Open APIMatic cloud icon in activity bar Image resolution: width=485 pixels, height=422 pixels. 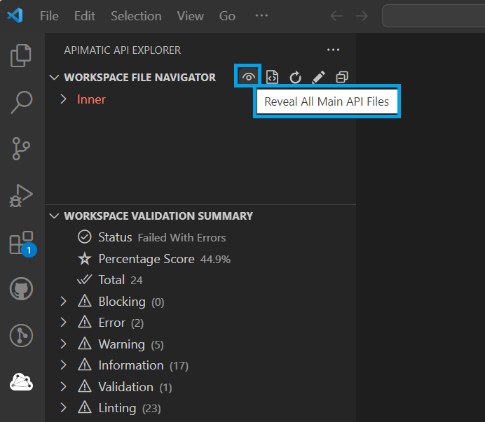[x=21, y=382]
